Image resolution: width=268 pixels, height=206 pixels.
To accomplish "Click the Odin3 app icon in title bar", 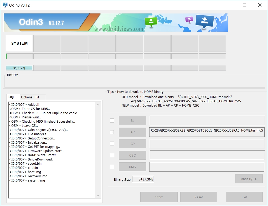I will pyautogui.click(x=5, y=5).
